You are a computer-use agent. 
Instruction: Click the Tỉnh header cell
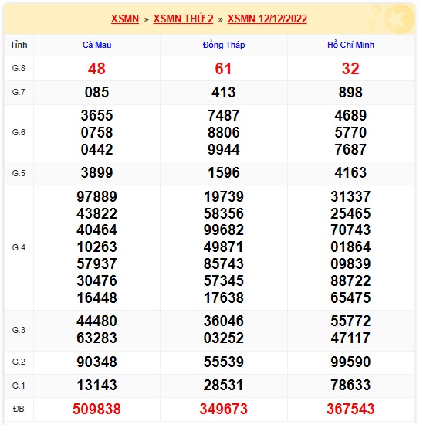pyautogui.click(x=19, y=45)
